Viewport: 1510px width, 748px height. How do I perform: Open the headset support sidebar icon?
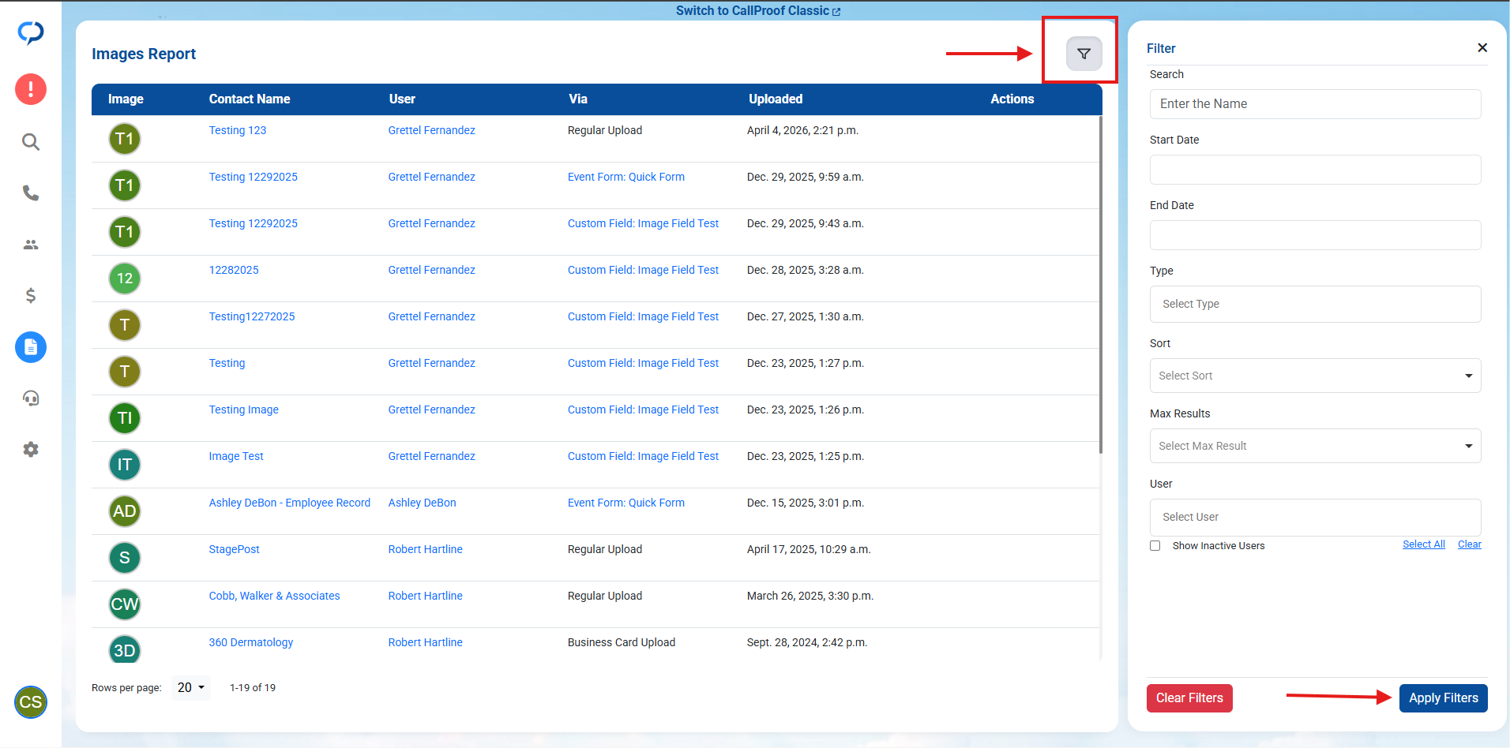point(31,398)
